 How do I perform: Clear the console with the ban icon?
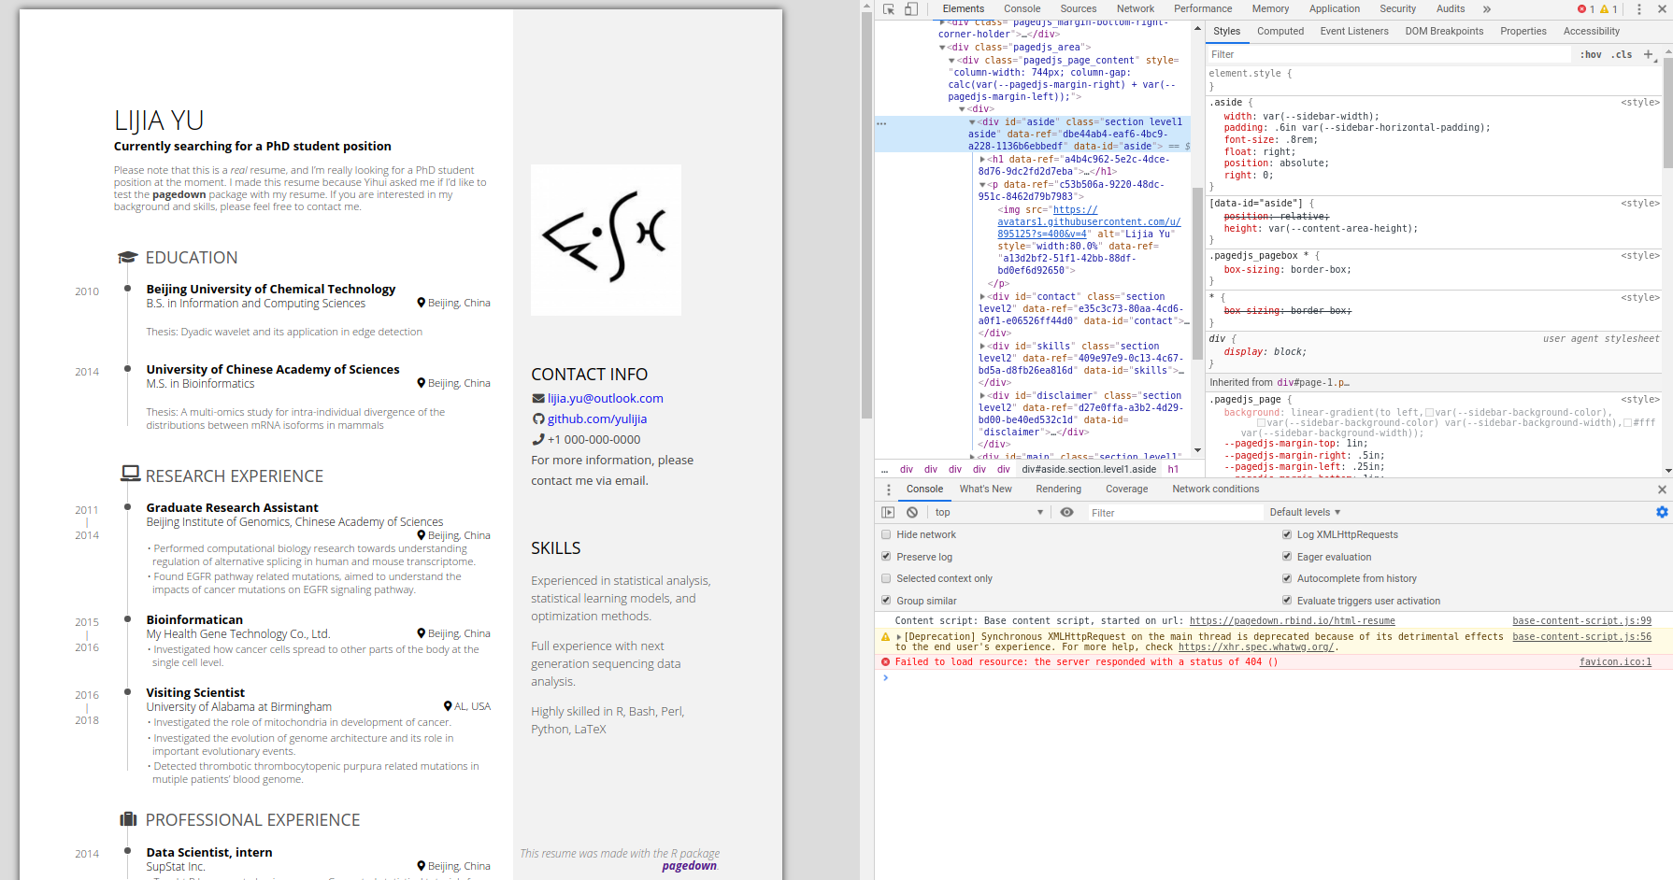pyautogui.click(x=912, y=513)
